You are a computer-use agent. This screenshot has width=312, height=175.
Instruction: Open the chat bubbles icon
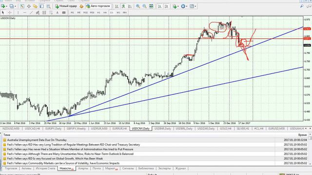tap(309, 6)
